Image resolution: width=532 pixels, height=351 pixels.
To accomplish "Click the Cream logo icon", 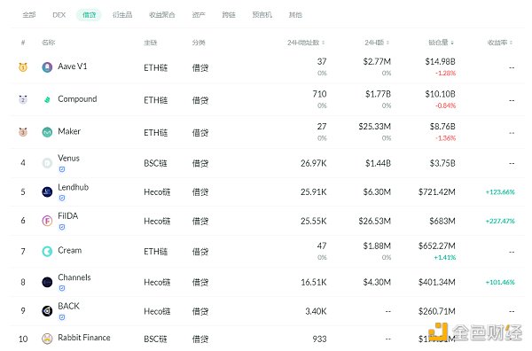I will [x=47, y=252].
